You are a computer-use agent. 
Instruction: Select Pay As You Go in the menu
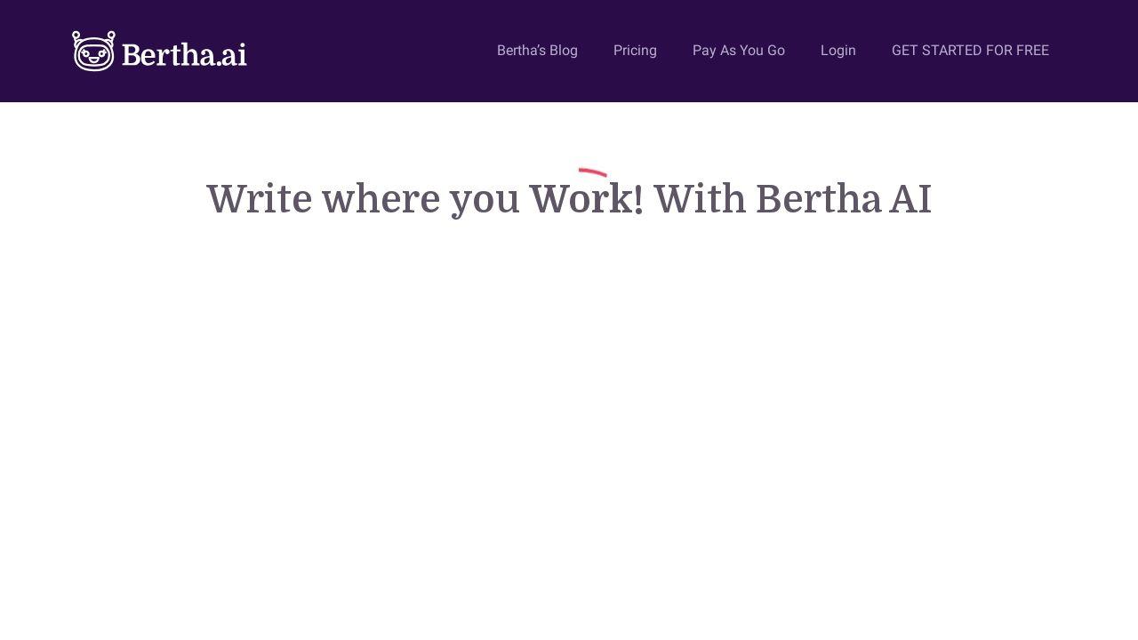point(738,51)
